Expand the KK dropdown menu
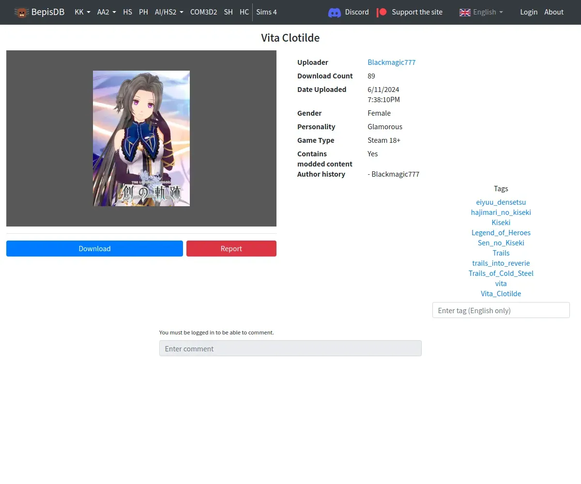 tap(82, 12)
